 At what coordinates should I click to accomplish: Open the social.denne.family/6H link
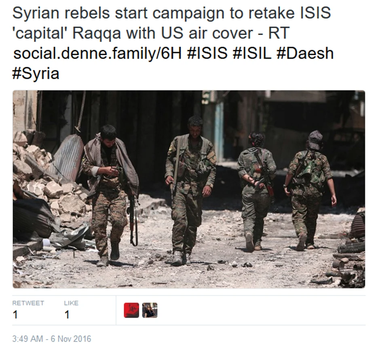[97, 53]
